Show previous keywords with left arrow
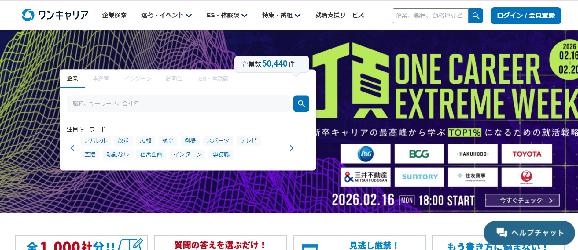This screenshot has height=250, width=578. 72,148
